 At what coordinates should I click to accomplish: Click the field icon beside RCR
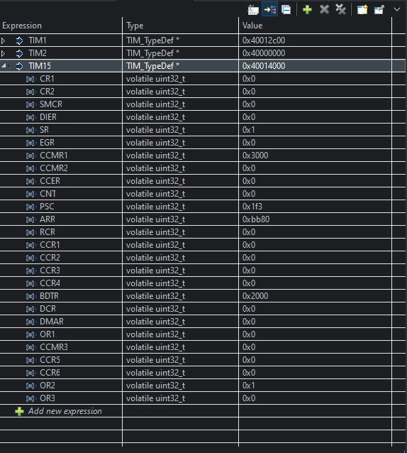click(x=31, y=232)
